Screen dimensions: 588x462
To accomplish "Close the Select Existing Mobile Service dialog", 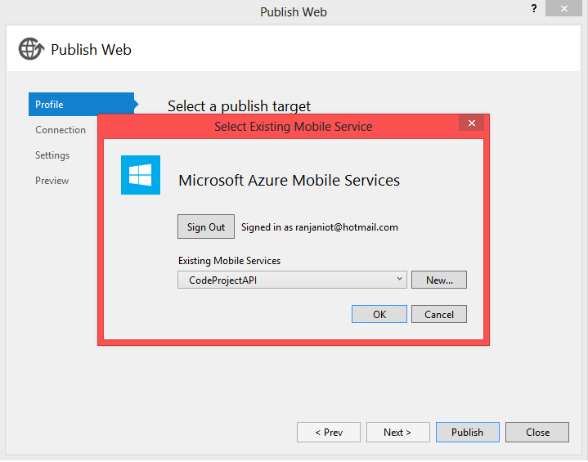I will click(471, 123).
